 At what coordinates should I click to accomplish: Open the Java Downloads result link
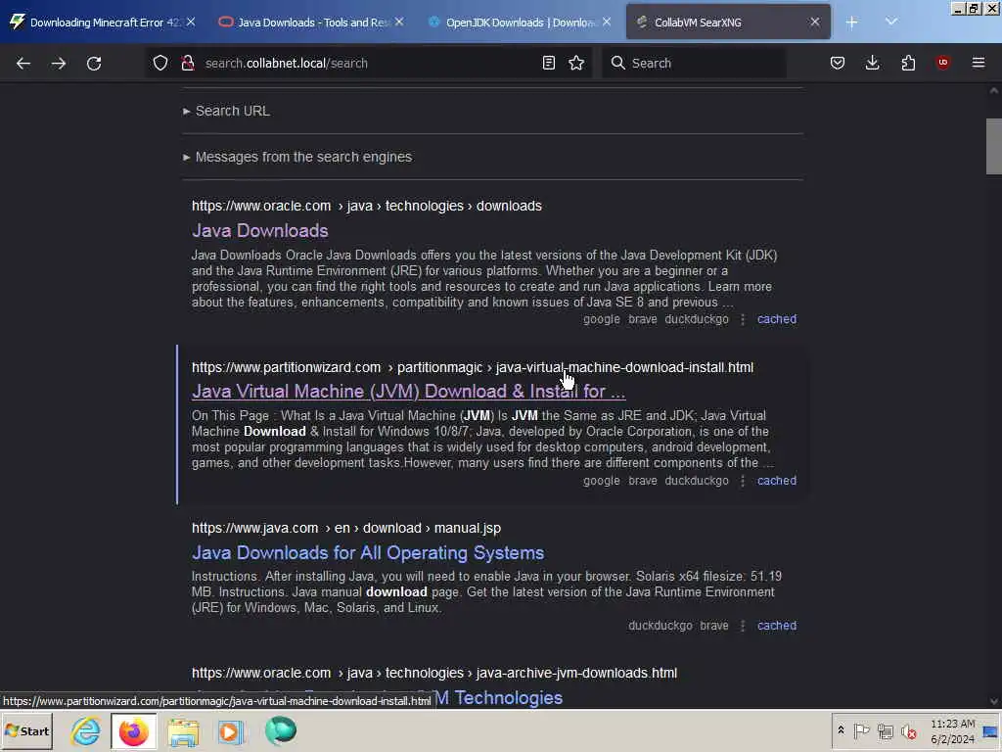coord(260,230)
